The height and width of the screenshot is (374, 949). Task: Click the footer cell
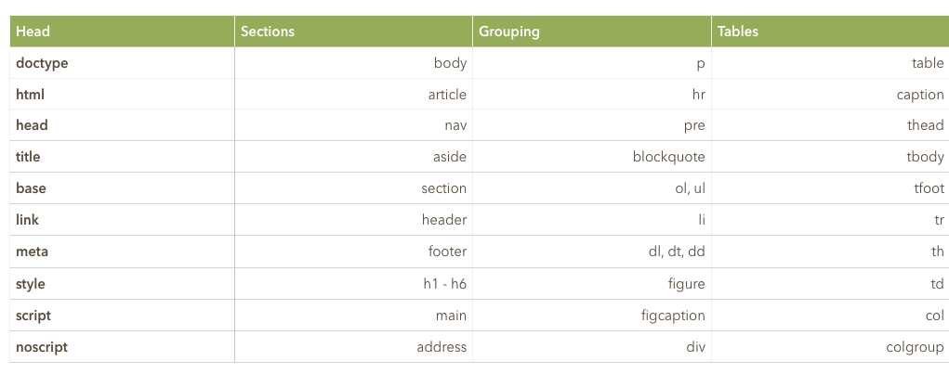click(353, 251)
